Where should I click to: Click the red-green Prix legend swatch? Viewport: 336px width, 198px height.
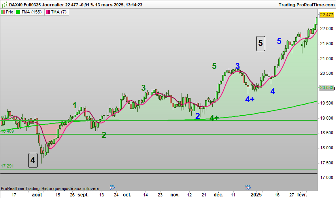(x=3, y=12)
